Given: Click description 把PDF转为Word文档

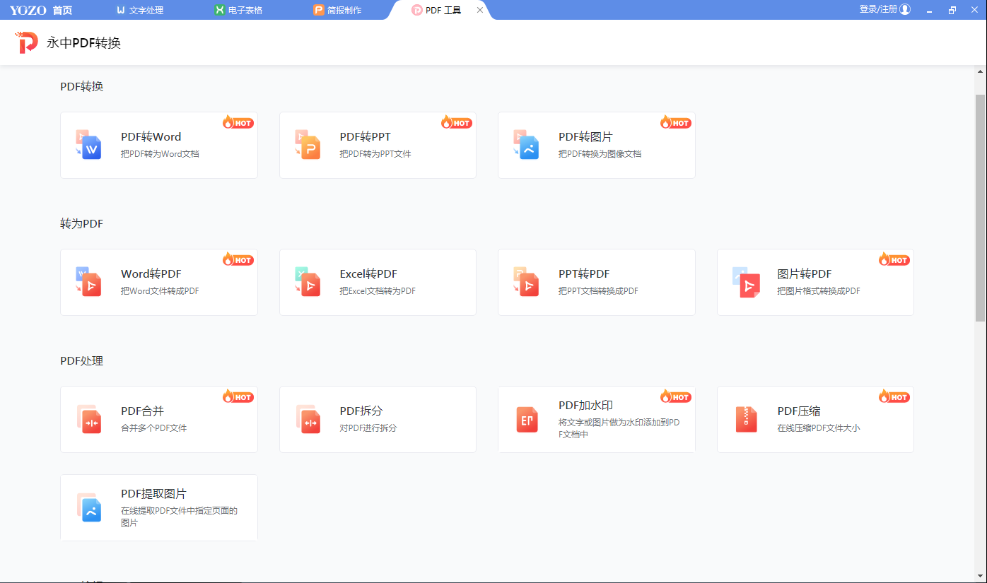Looking at the screenshot, I should click(160, 154).
